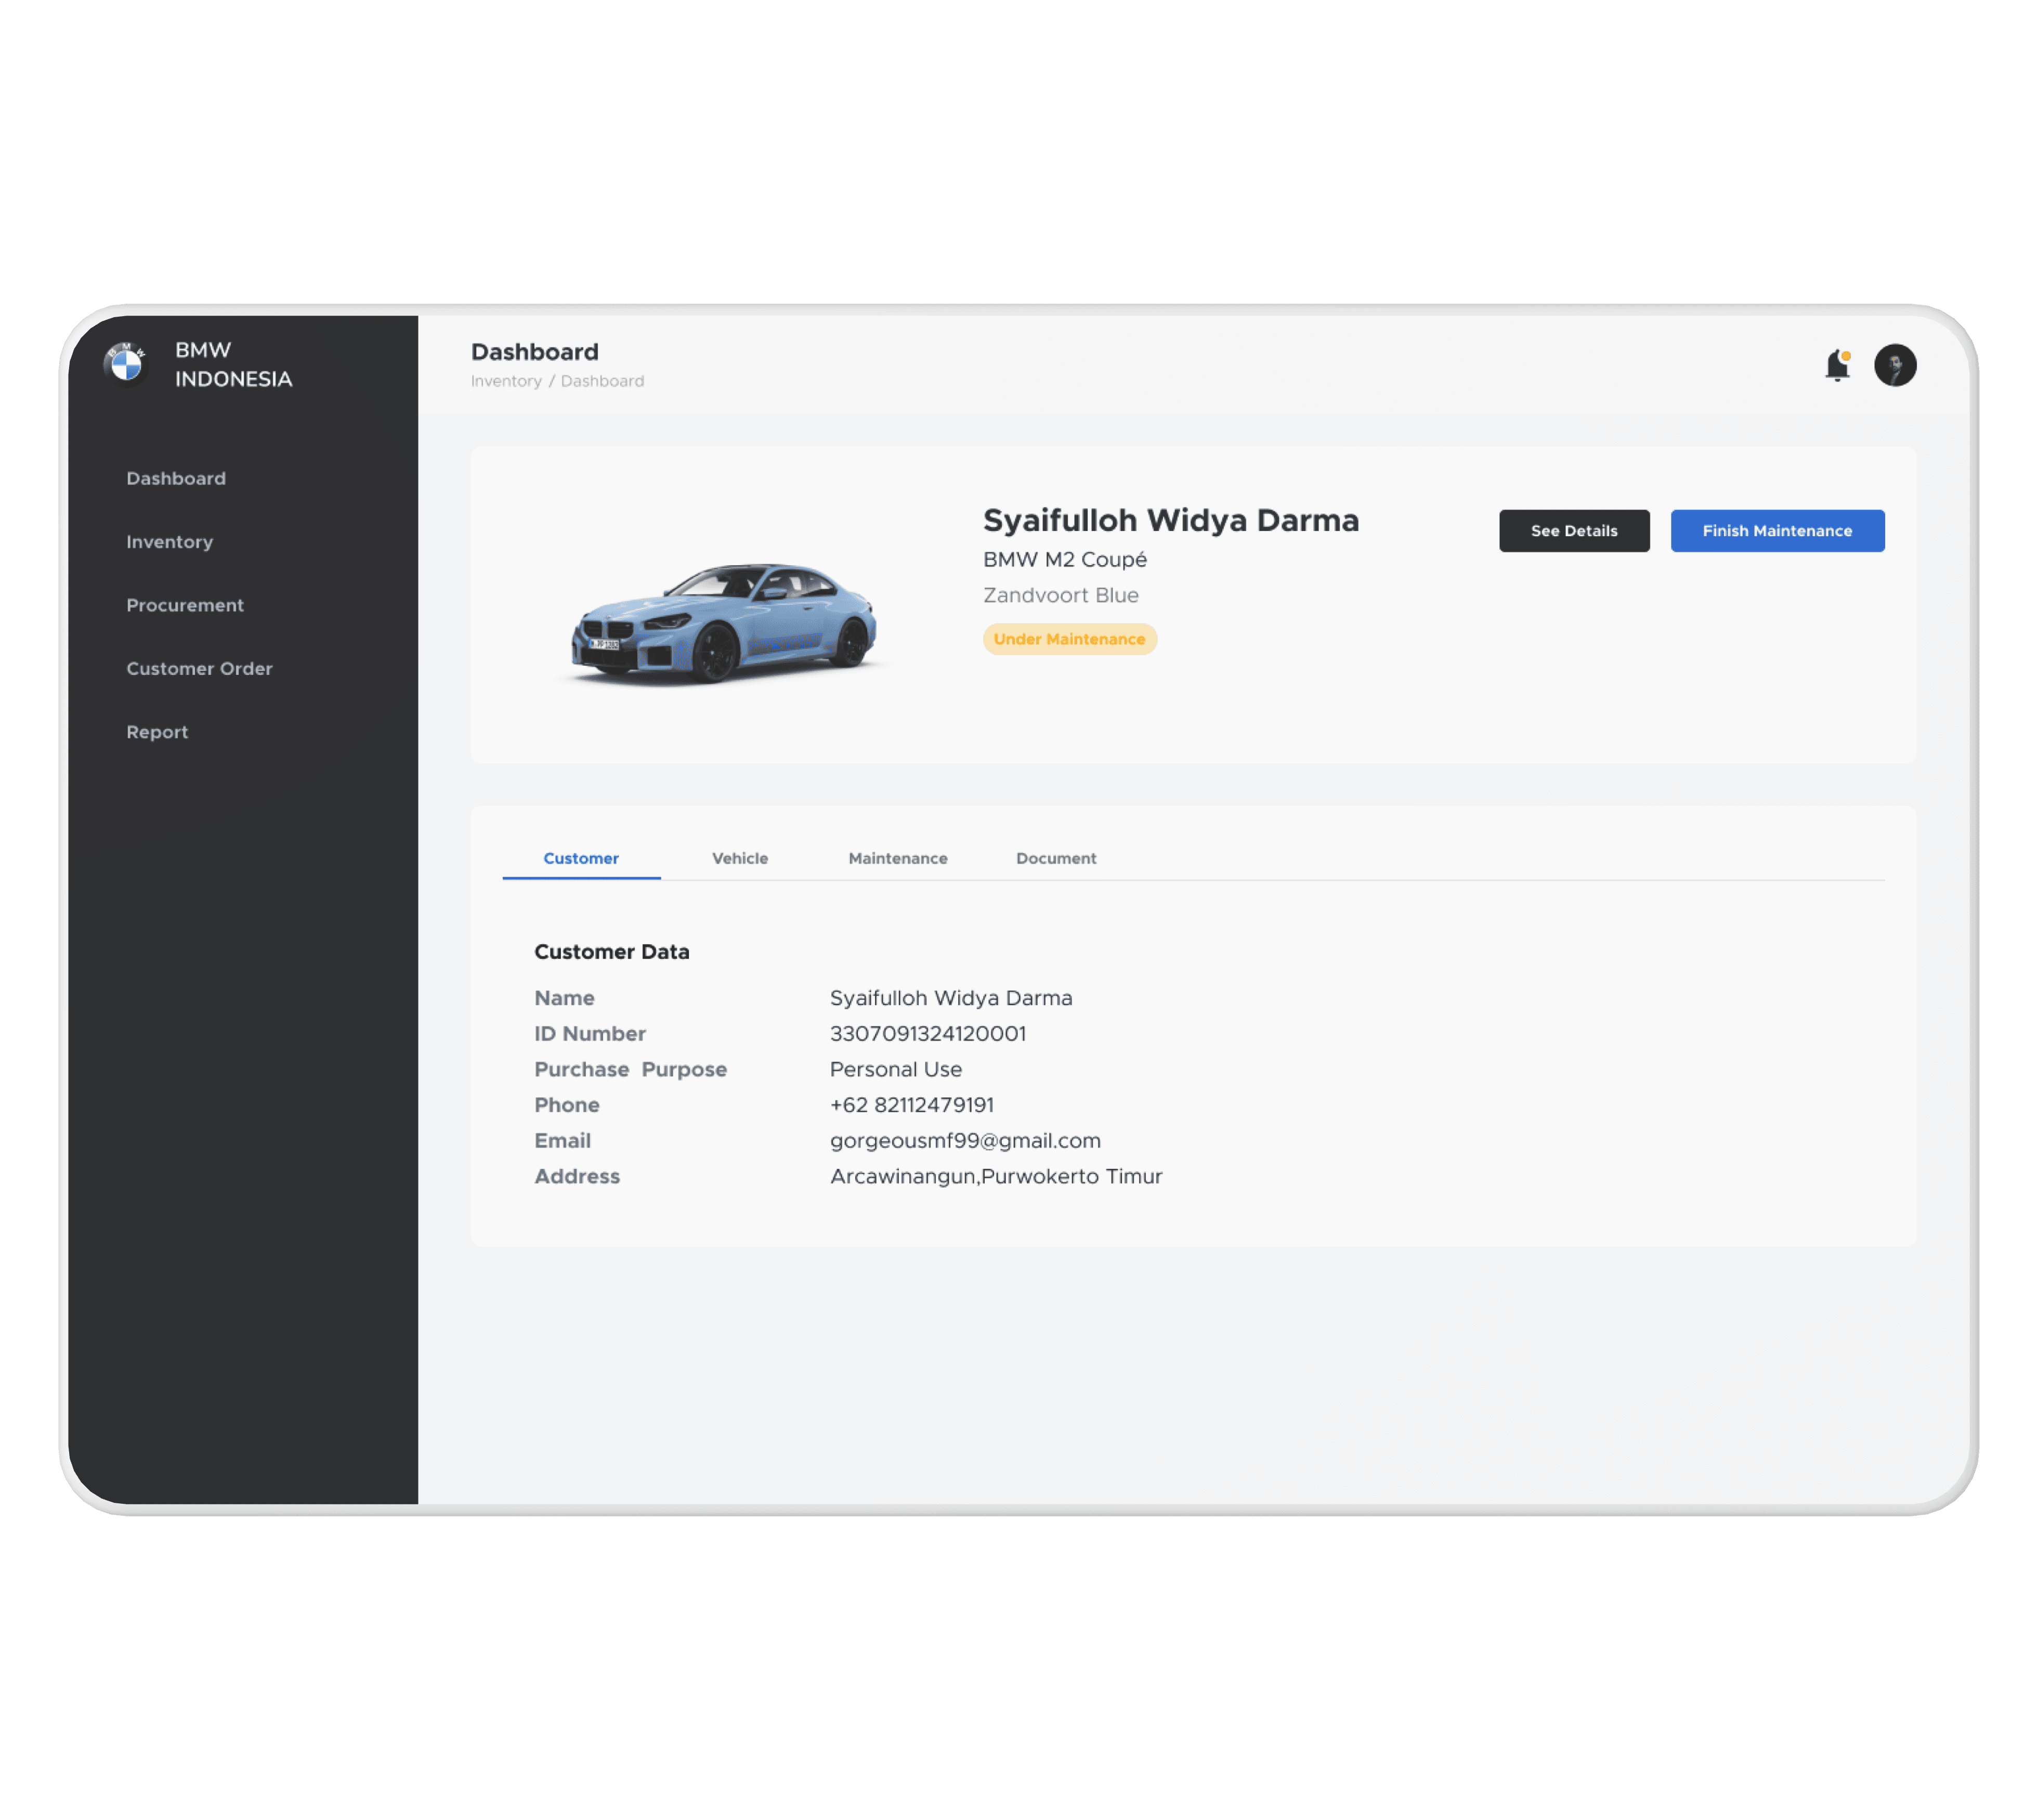Go to Dashboard in the sidebar
Screen dimensions: 2038x1820
[176, 479]
